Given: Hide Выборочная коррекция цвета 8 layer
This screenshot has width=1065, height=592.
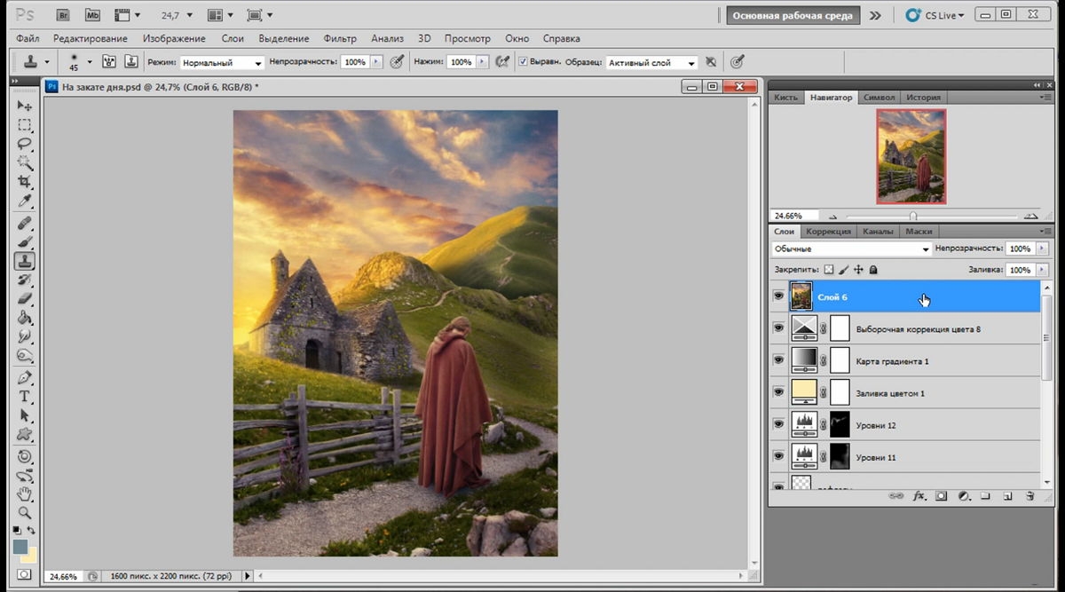Looking at the screenshot, I should tap(779, 328).
